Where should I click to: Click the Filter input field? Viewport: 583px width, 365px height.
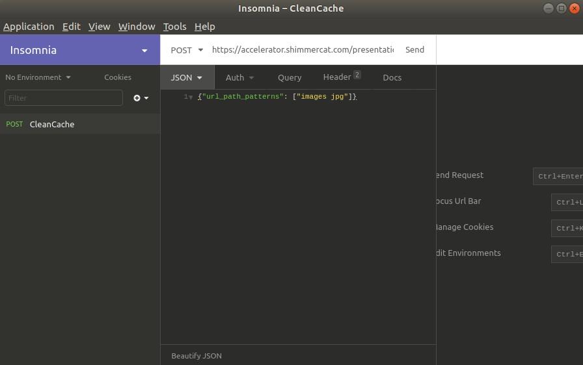tap(63, 98)
